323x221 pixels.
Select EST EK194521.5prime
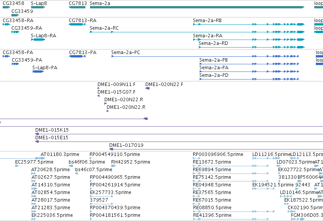264,189
